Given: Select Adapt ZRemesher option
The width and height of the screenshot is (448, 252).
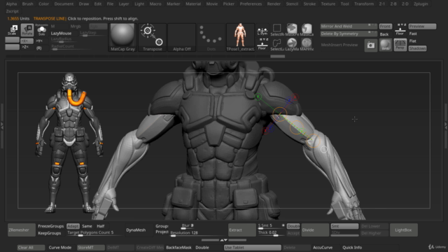Looking at the screenshot, I should pos(73,226).
